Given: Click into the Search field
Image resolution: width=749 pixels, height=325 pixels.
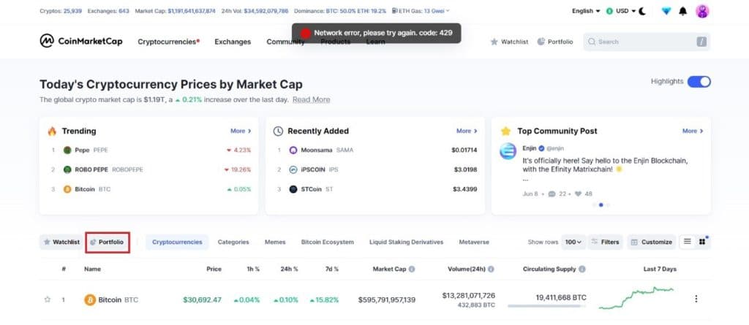Looking at the screenshot, I should pos(647,42).
